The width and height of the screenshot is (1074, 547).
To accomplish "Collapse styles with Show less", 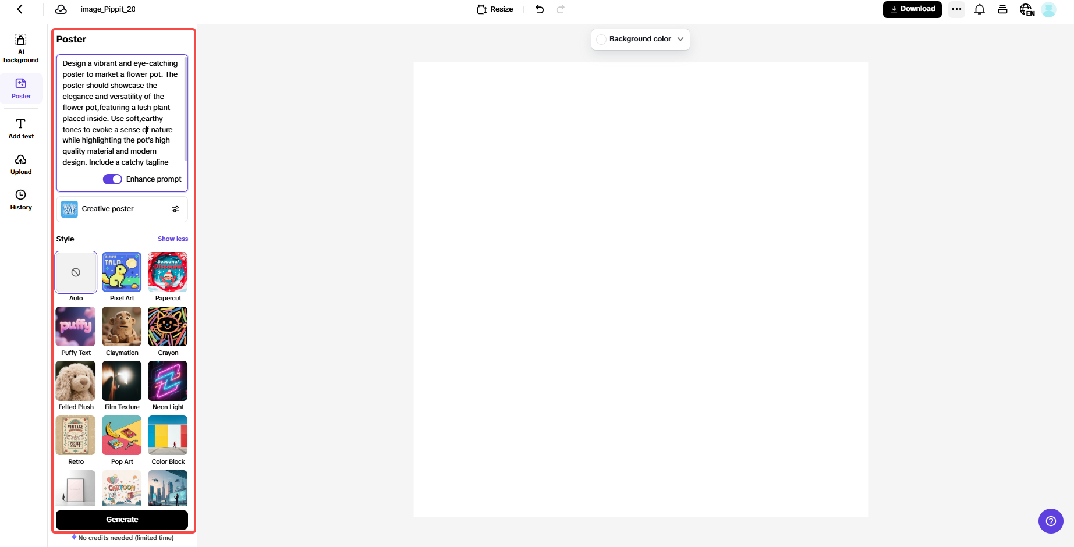I will pyautogui.click(x=173, y=239).
